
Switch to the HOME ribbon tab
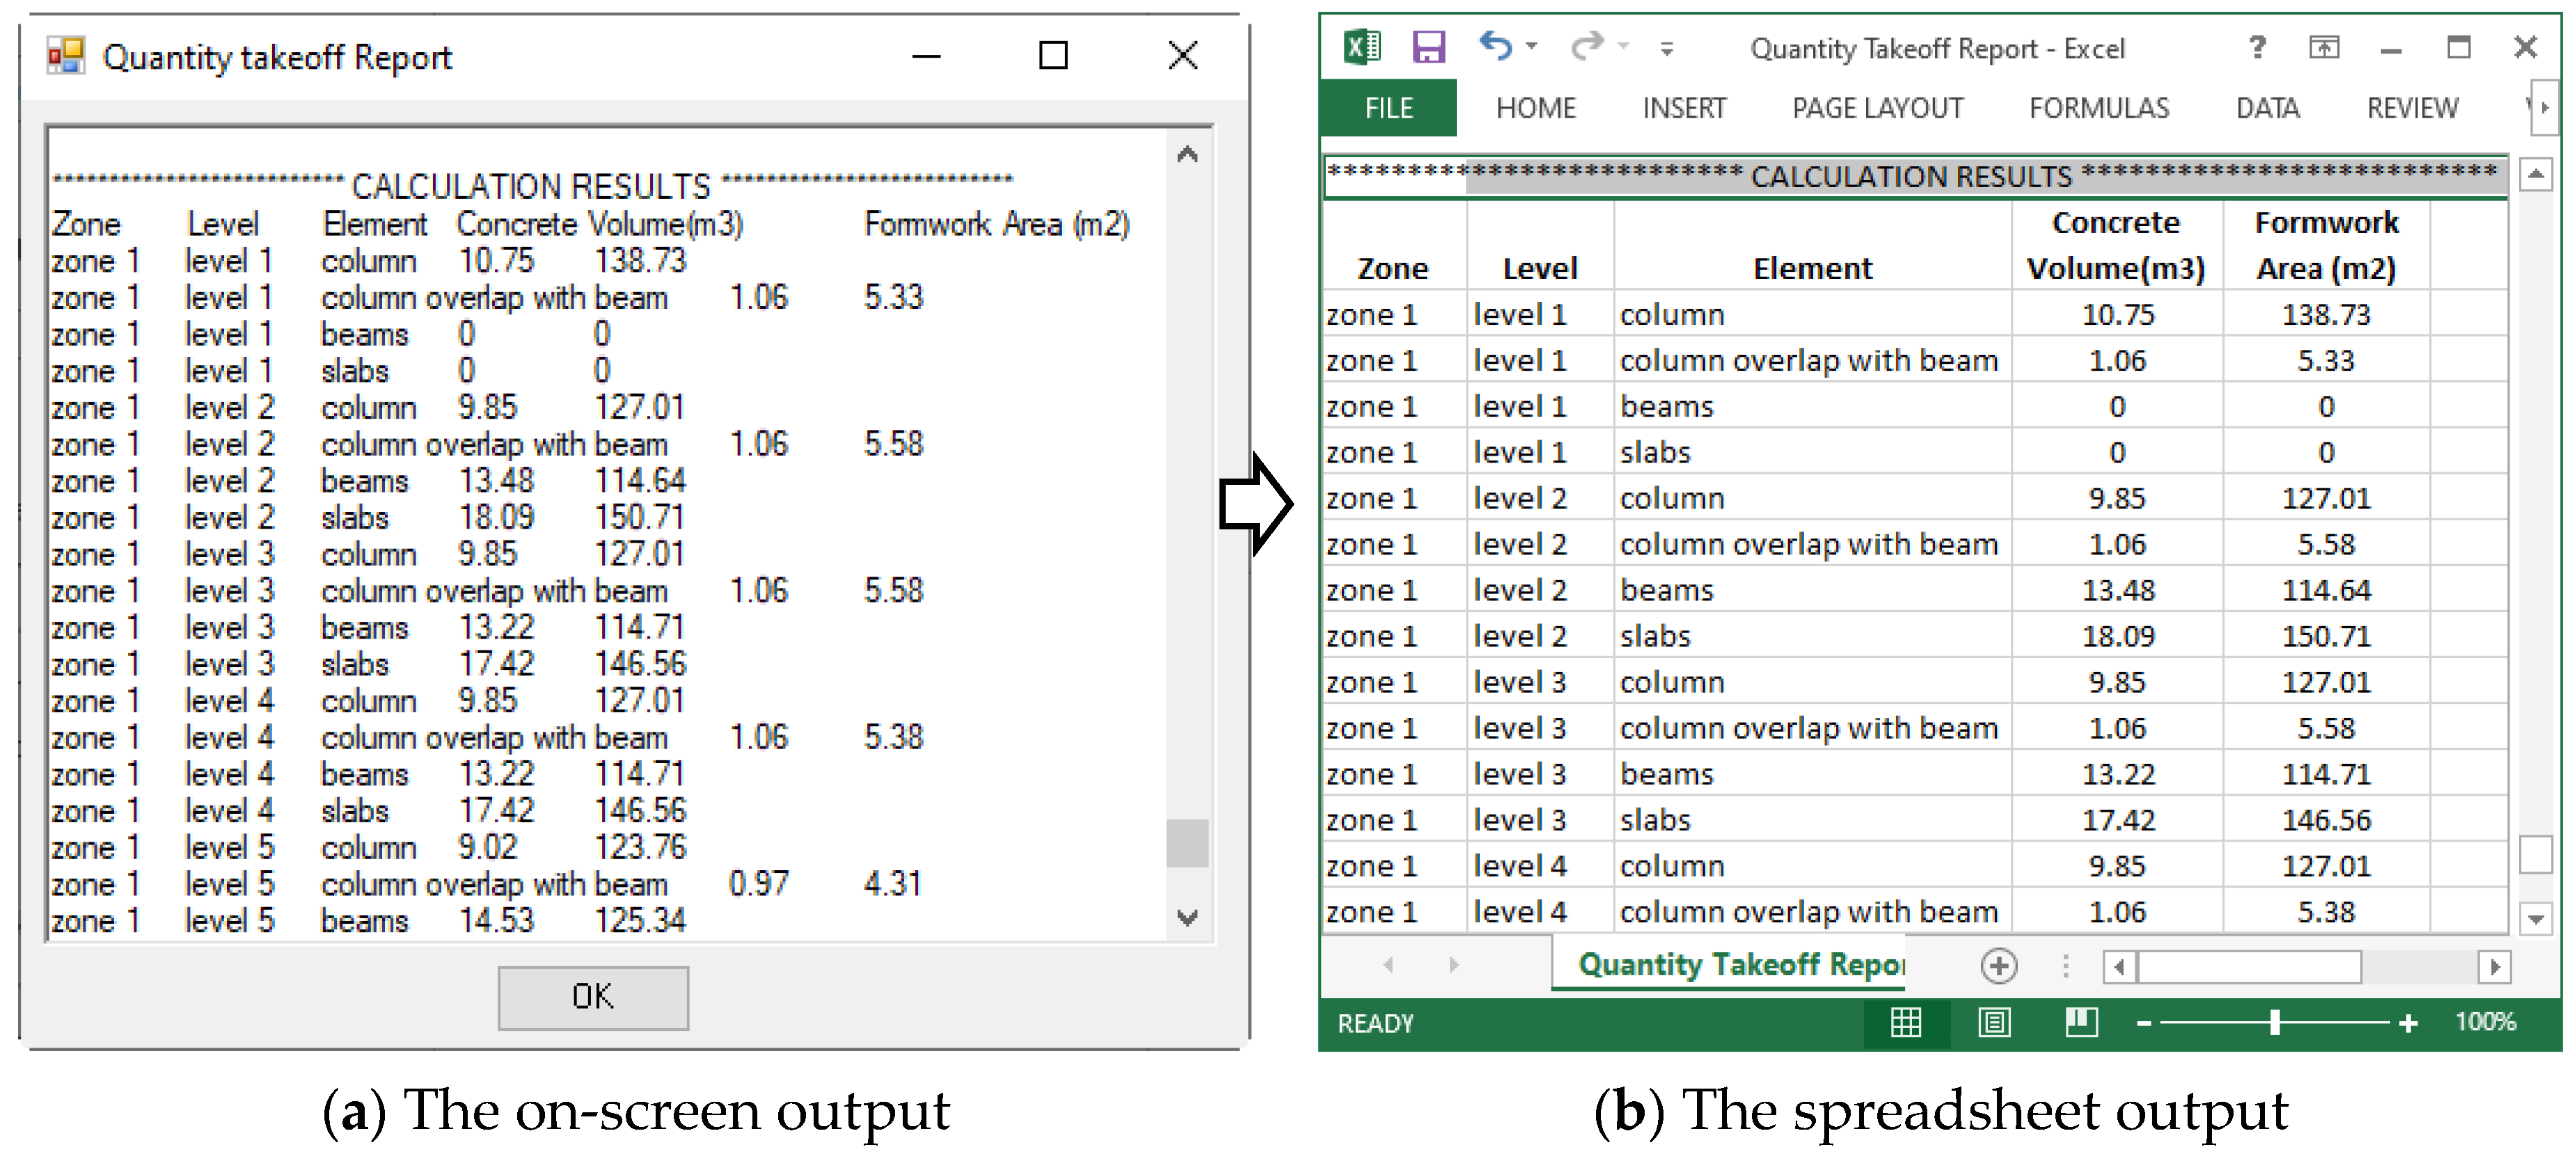click(x=1535, y=108)
